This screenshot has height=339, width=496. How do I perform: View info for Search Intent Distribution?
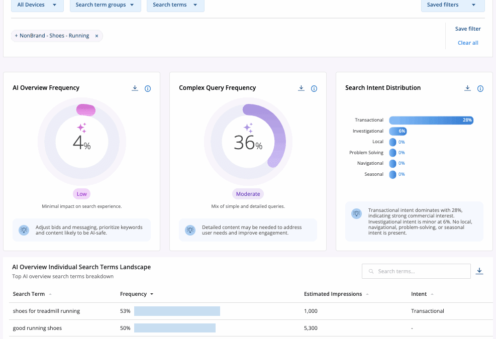[x=480, y=88]
